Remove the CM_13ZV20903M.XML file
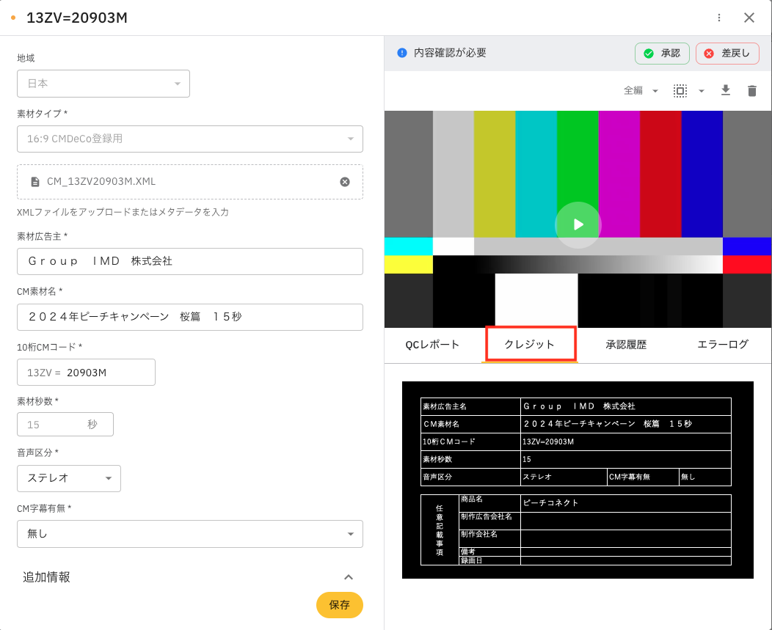This screenshot has height=630, width=772. pyautogui.click(x=345, y=182)
